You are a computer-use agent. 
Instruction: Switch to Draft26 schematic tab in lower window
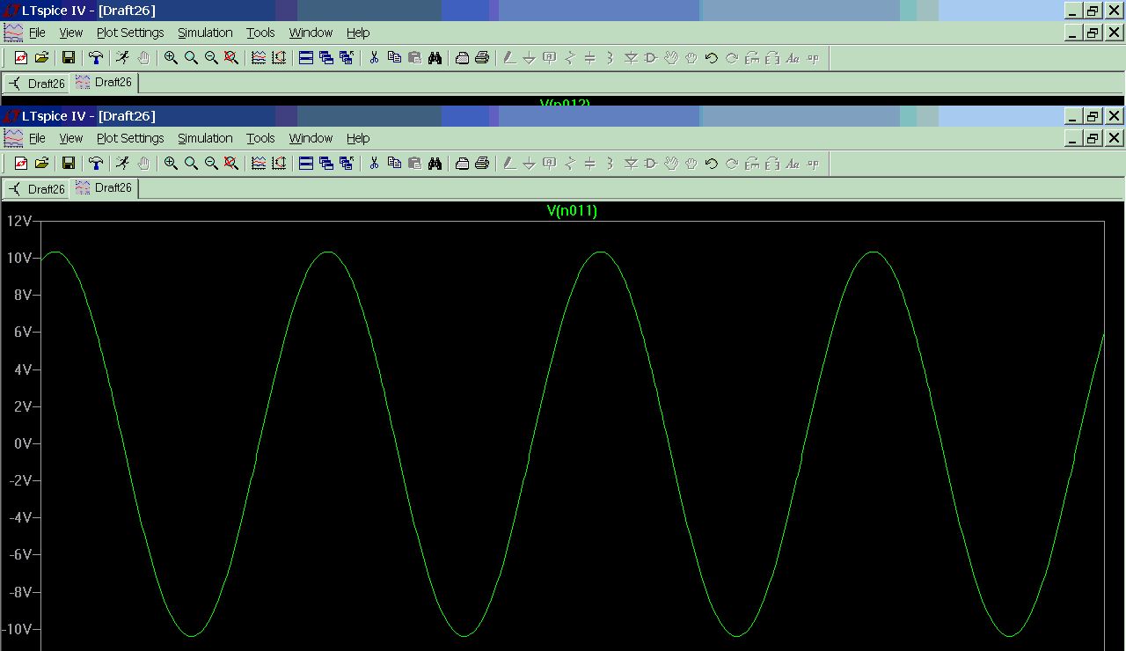[37, 189]
